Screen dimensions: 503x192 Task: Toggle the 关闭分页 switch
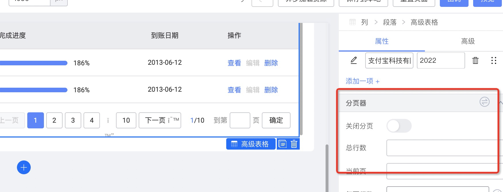399,126
